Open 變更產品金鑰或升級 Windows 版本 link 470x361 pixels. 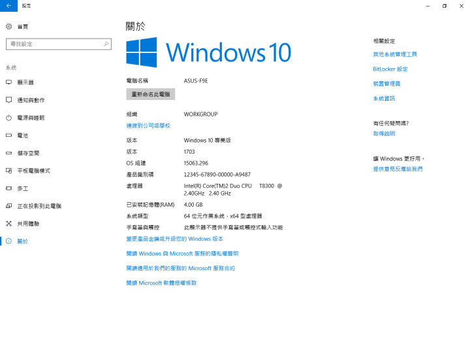[x=175, y=239]
